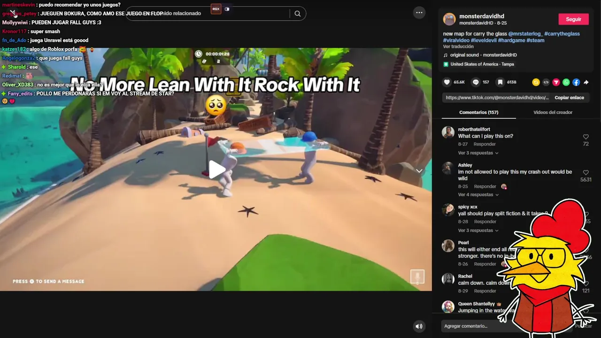
Task: Open the three-dots more options menu
Action: coord(419,13)
